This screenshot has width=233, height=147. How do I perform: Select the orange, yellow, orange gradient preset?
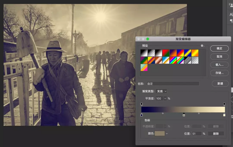(195, 53)
